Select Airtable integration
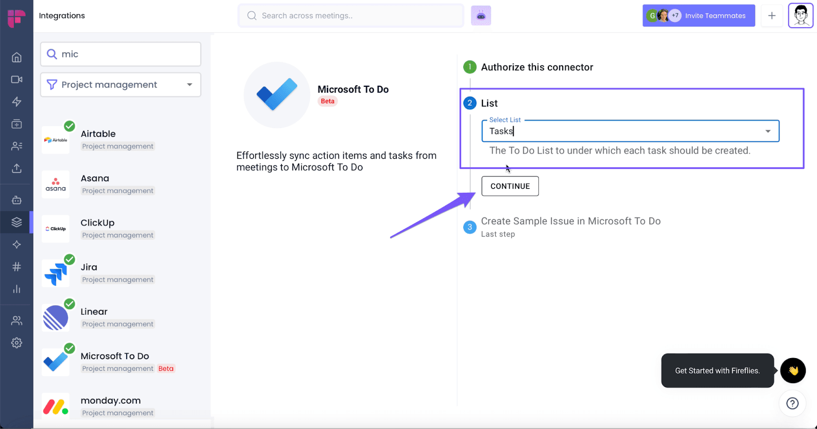817x429 pixels. click(x=121, y=140)
